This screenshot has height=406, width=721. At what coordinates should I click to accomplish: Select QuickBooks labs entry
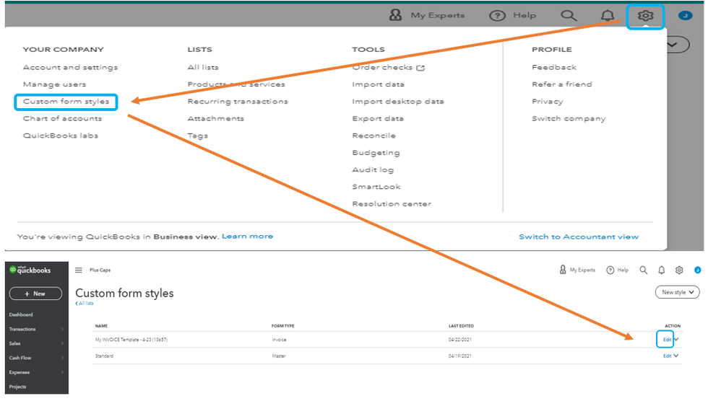pyautogui.click(x=61, y=136)
